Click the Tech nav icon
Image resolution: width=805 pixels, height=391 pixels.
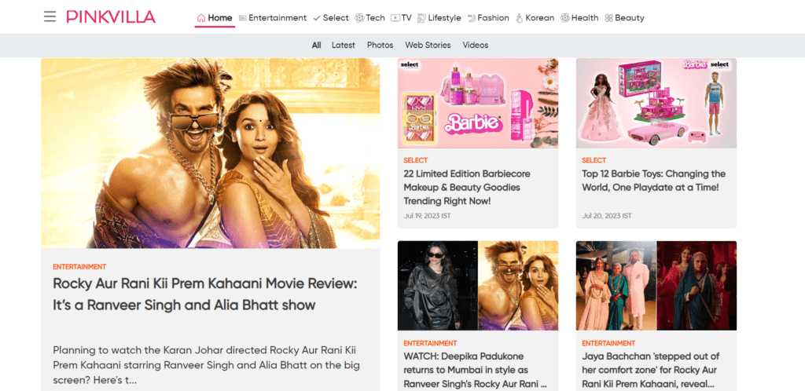[x=359, y=18]
